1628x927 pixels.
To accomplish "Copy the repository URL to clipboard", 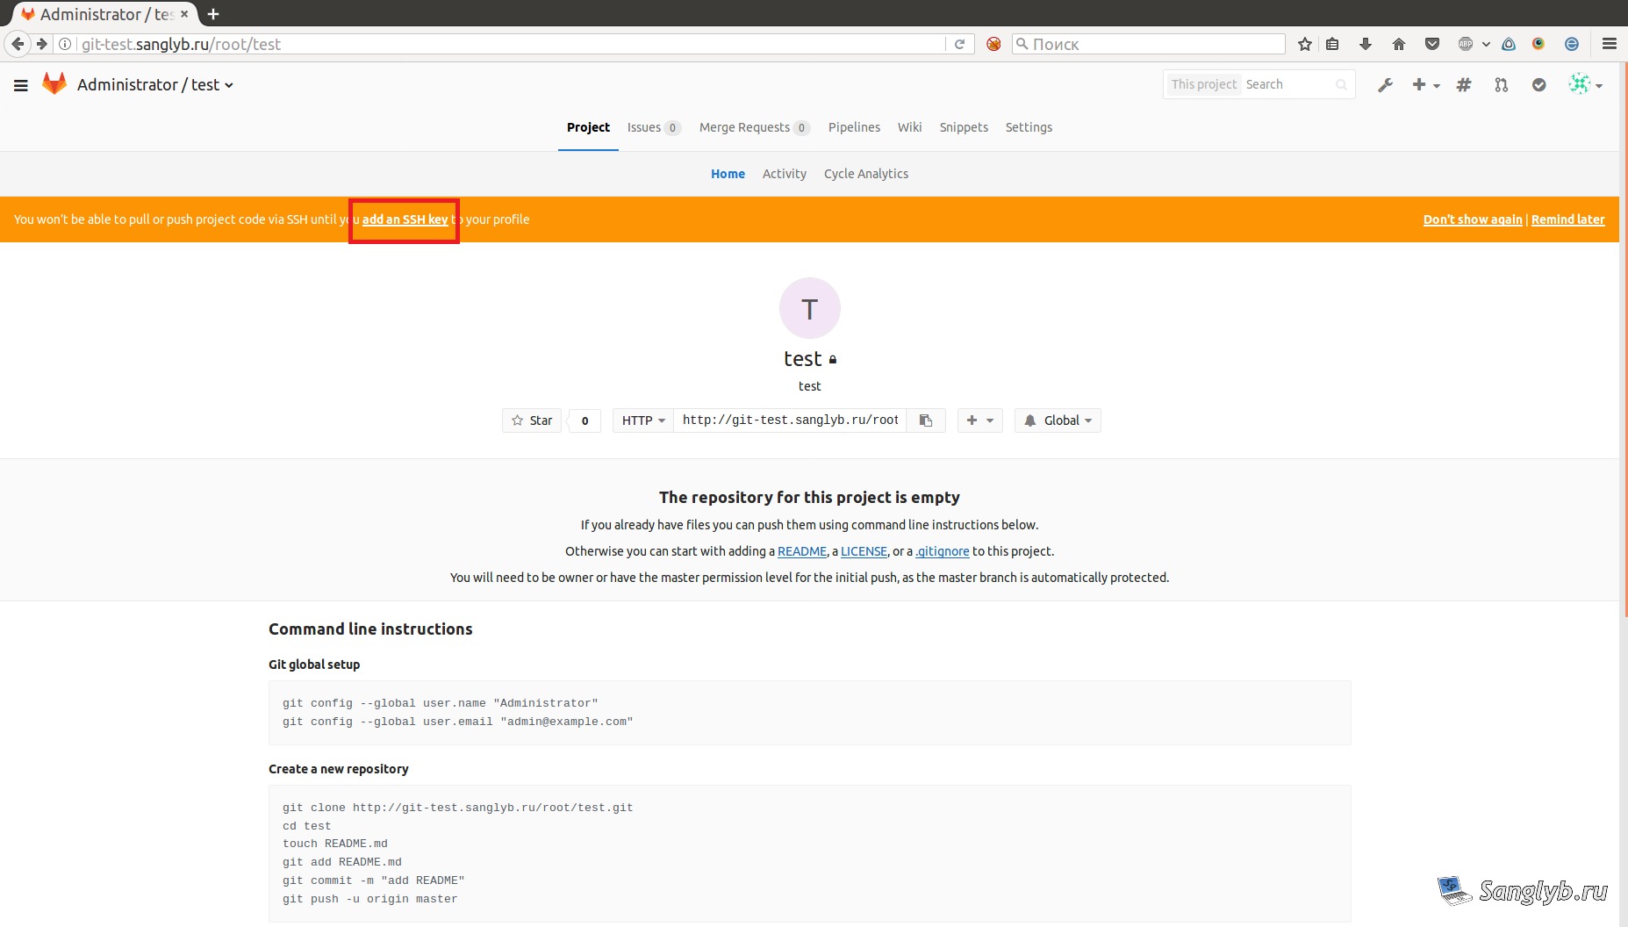I will click(x=926, y=420).
